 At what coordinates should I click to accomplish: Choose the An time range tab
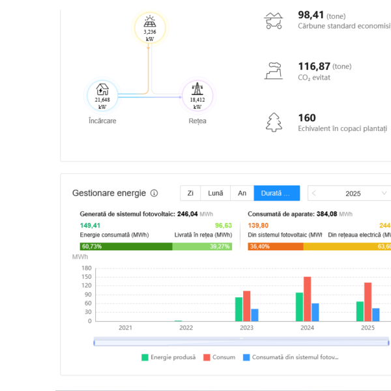point(242,194)
